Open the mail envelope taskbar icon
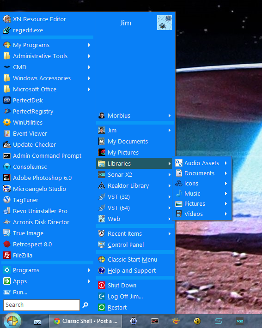The width and height of the screenshot is (262, 328). pos(37,322)
